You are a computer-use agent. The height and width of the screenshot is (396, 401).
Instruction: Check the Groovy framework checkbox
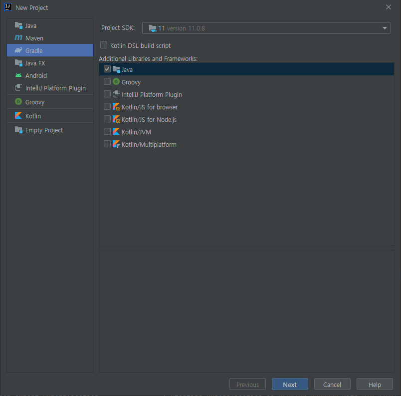pyautogui.click(x=107, y=81)
